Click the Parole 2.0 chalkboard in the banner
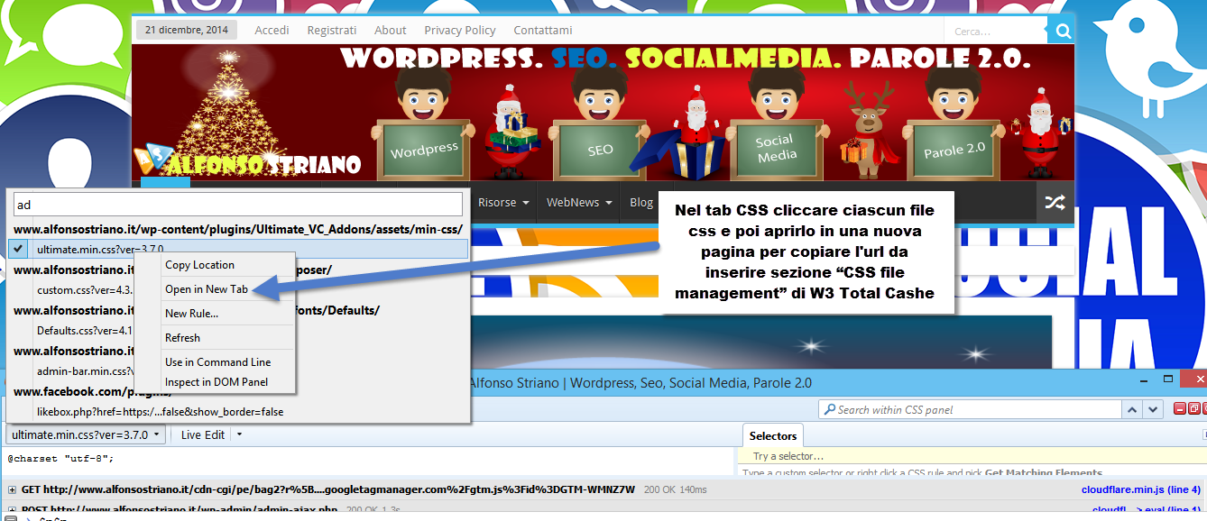The image size is (1207, 521). 954,149
